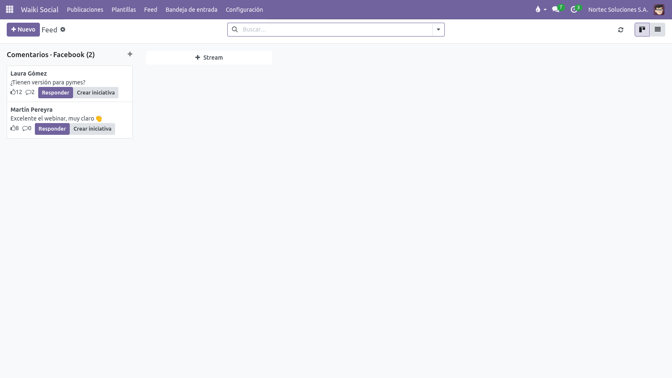Open the conversations icon with badge 7
The height and width of the screenshot is (378, 672).
coord(556,9)
